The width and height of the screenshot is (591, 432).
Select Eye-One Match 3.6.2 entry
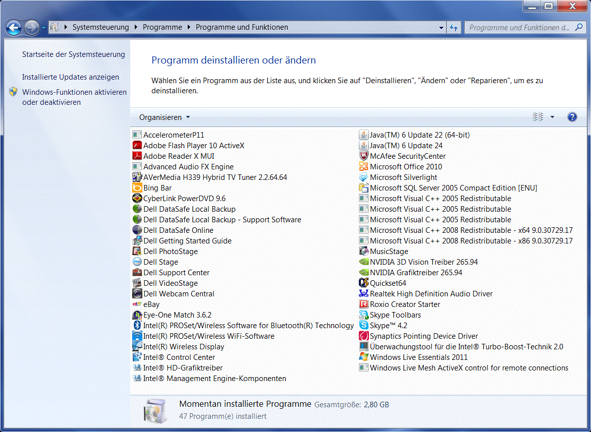[x=172, y=315]
